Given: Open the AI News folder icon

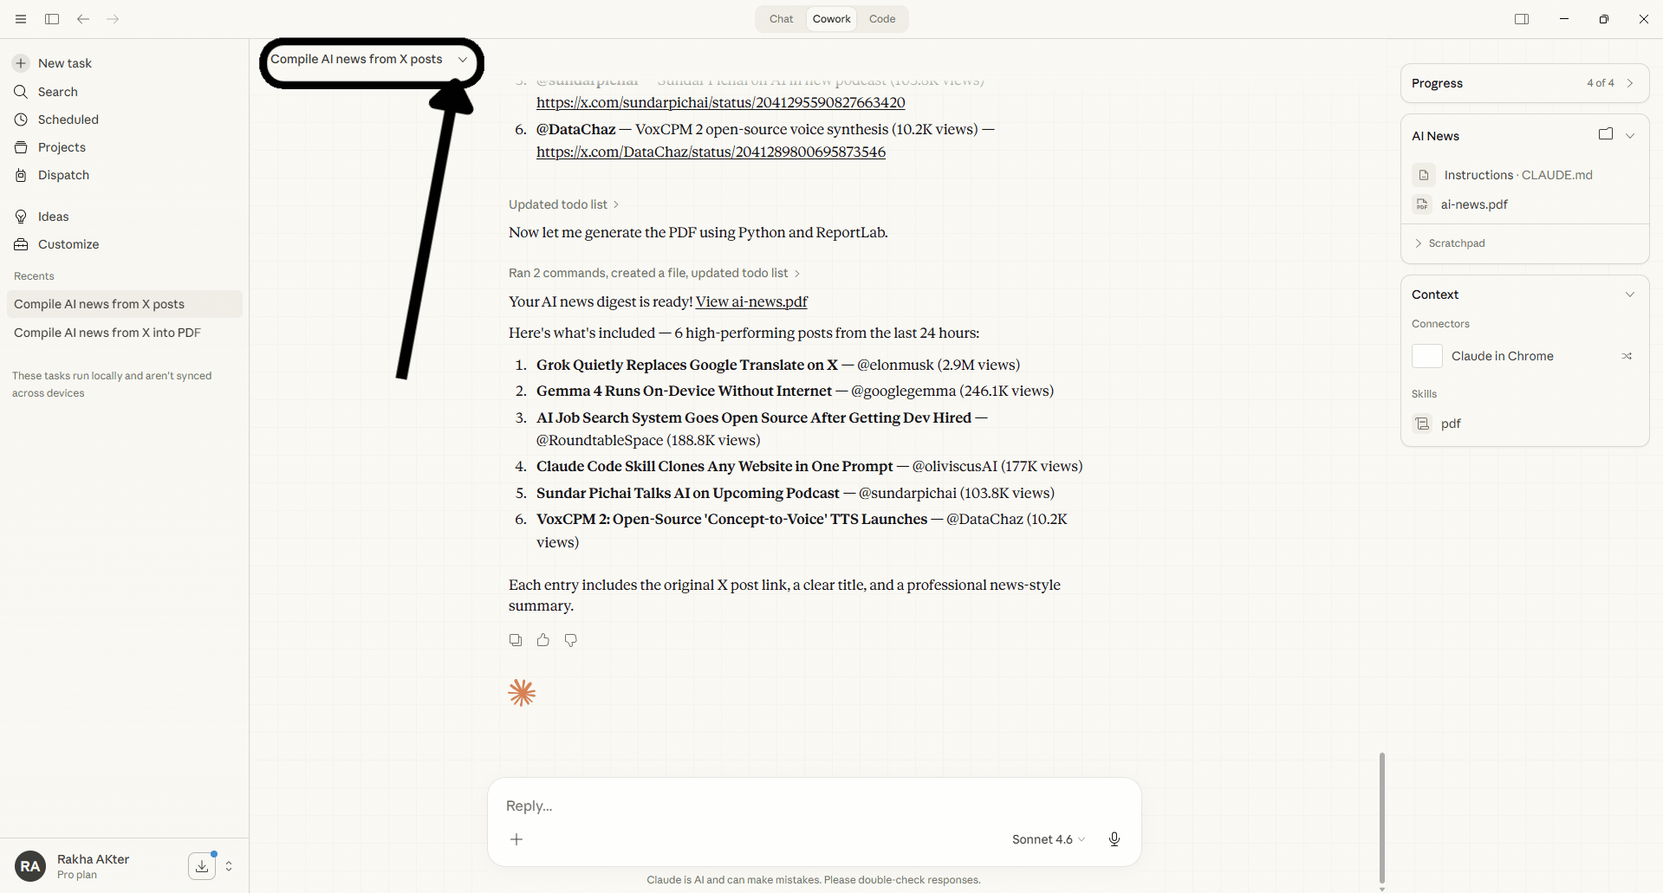Looking at the screenshot, I should pyautogui.click(x=1606, y=134).
